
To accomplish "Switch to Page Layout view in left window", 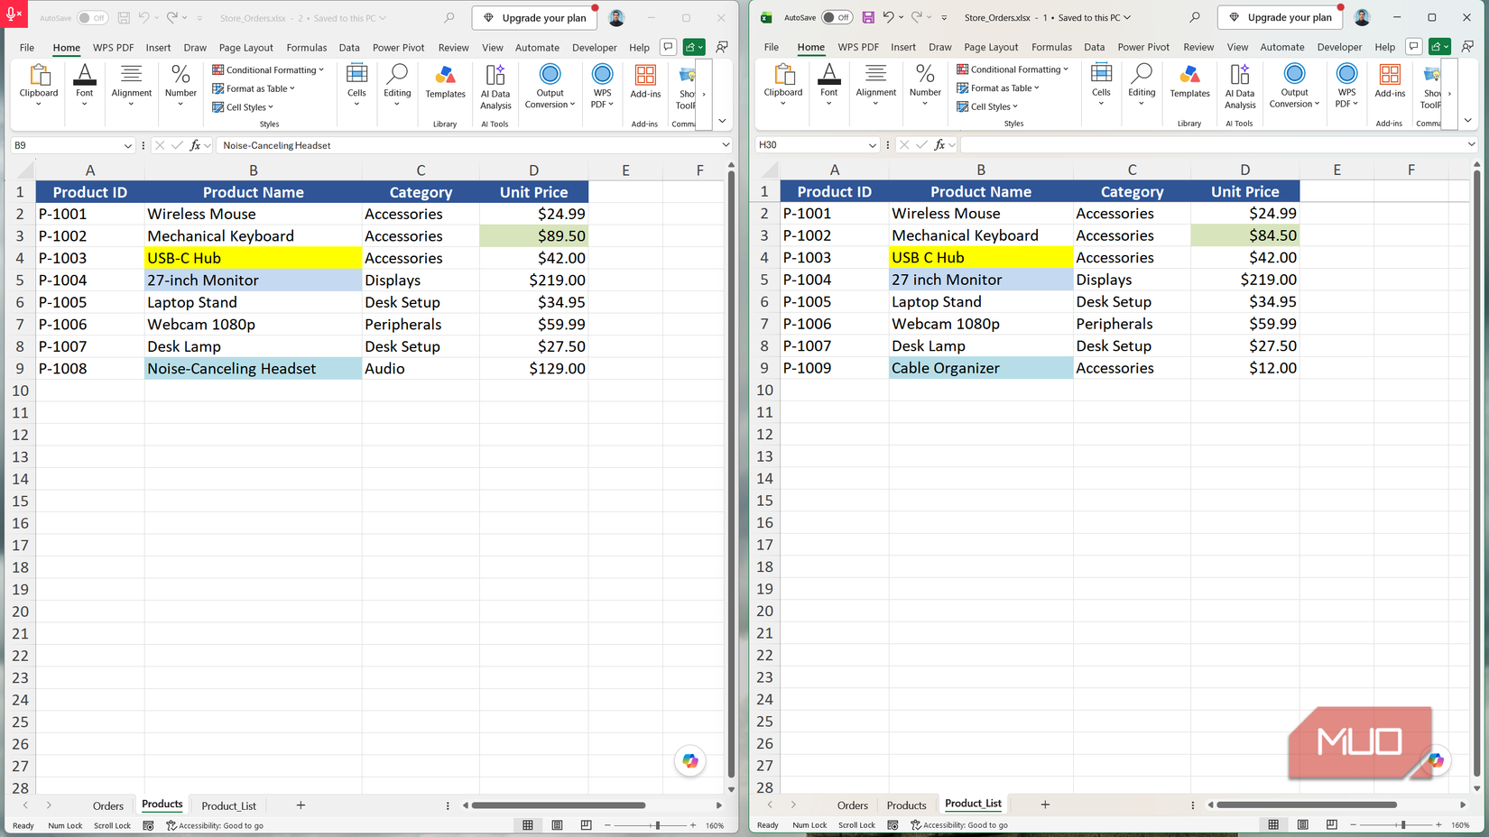I will coord(557,824).
